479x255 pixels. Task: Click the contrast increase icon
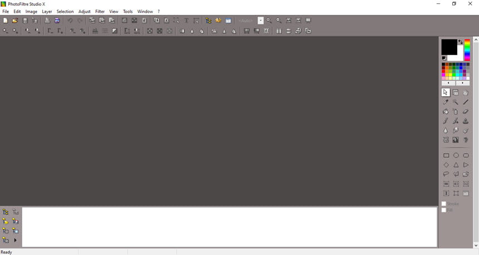37,31
